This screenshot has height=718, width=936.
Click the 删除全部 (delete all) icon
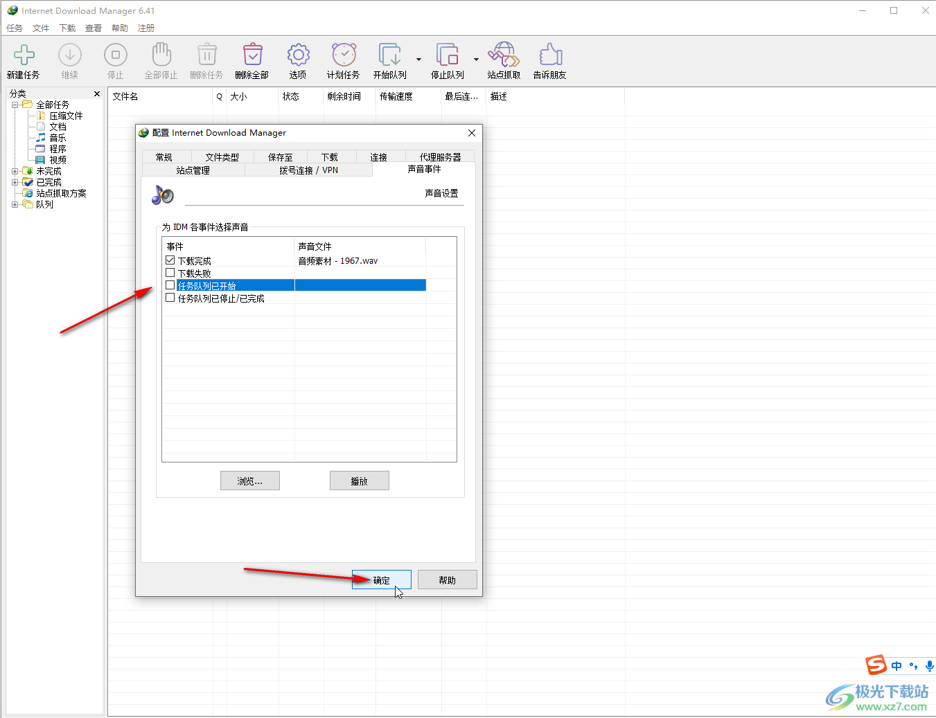click(252, 55)
